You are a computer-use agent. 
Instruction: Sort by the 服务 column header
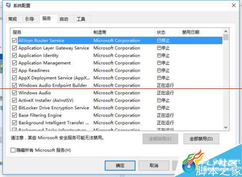(51, 32)
